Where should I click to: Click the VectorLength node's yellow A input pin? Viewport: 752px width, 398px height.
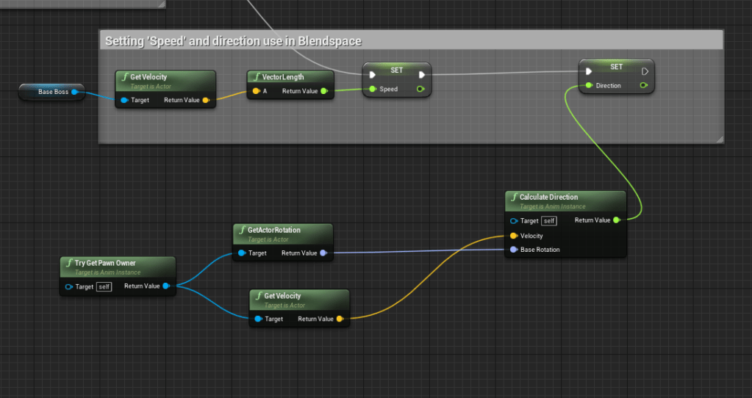pyautogui.click(x=256, y=91)
